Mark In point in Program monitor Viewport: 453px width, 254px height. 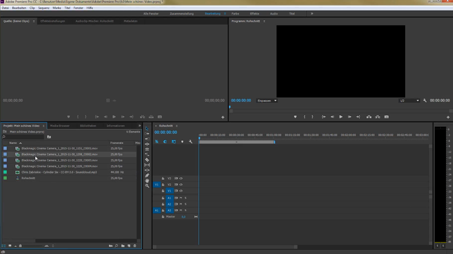pos(304,117)
